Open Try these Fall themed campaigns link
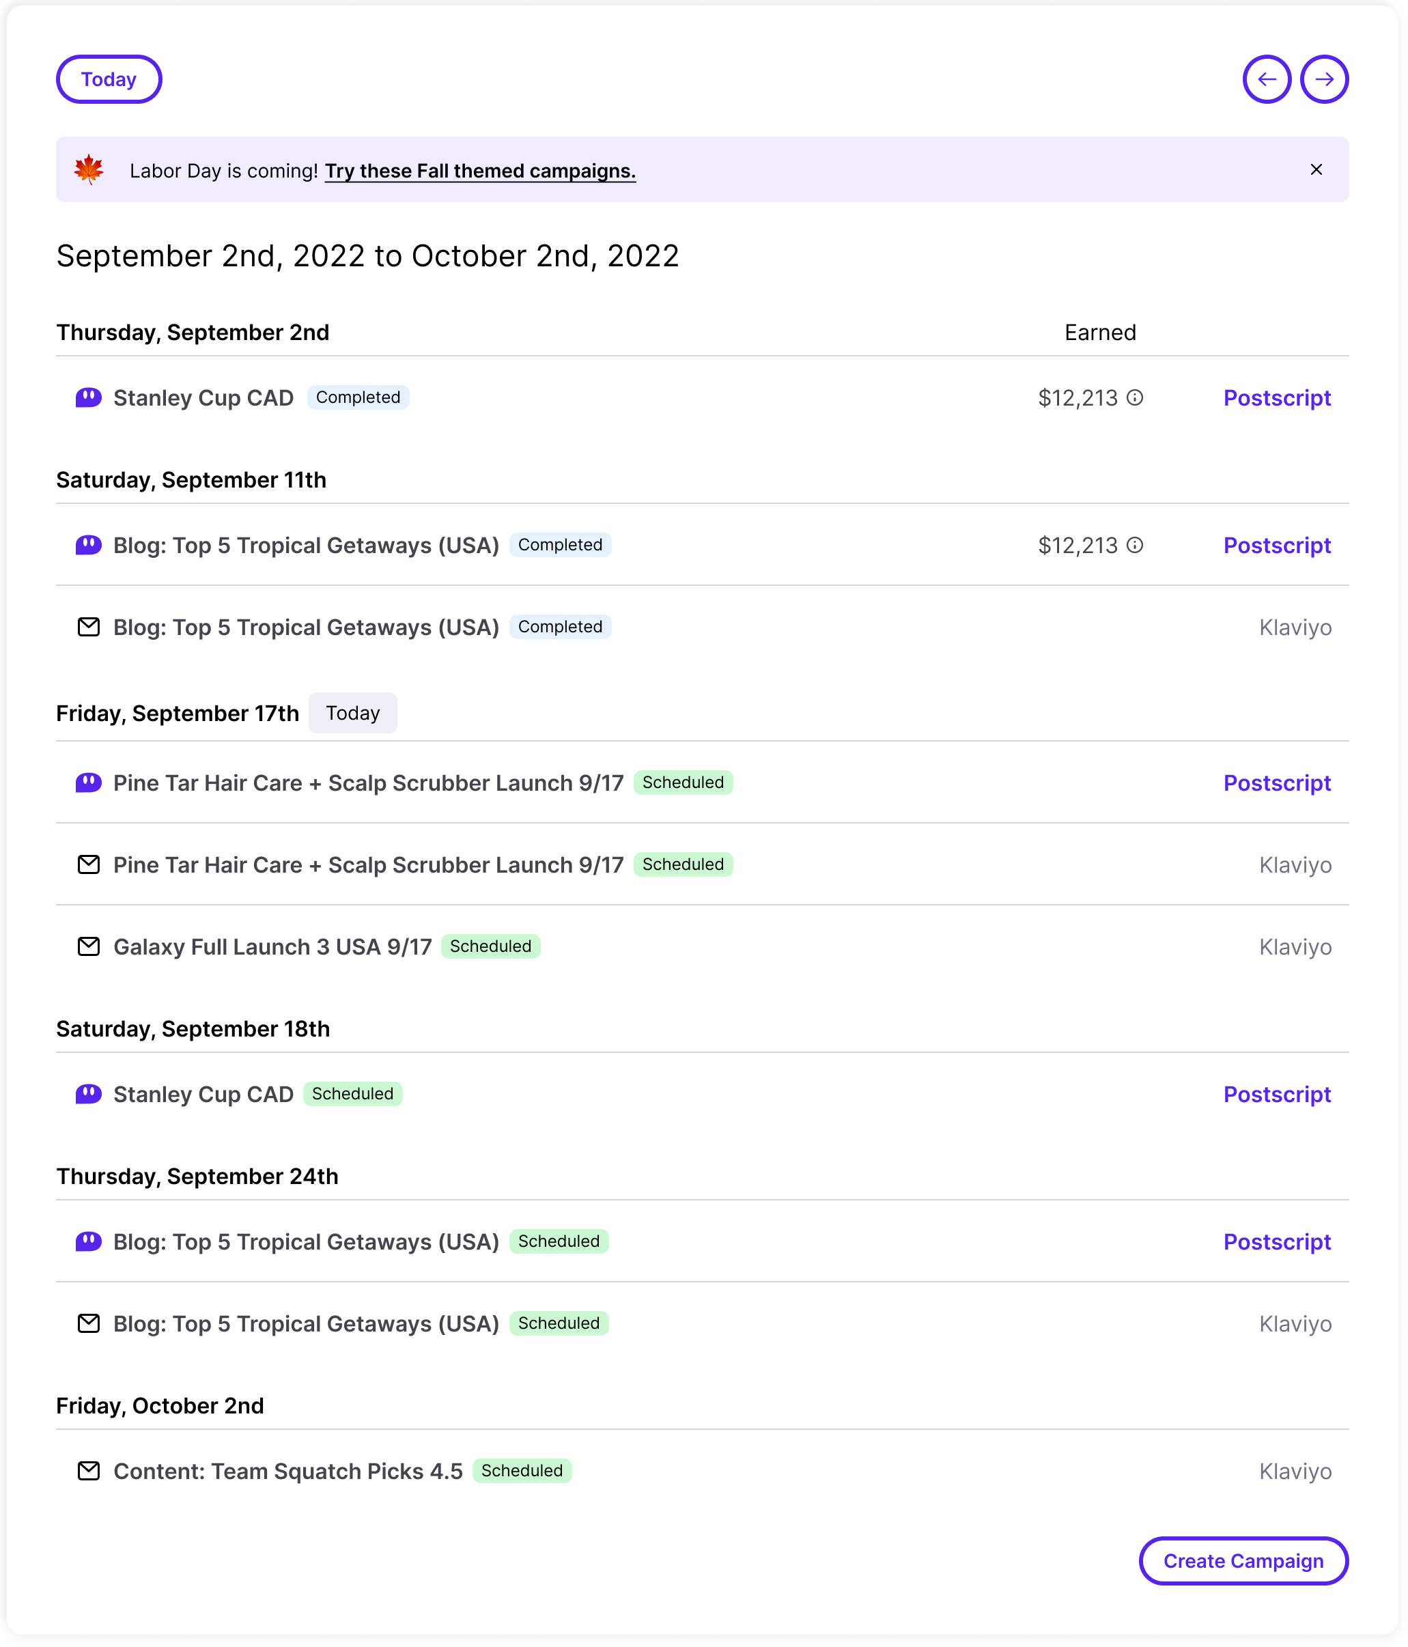This screenshot has width=1408, height=1647. pos(480,171)
